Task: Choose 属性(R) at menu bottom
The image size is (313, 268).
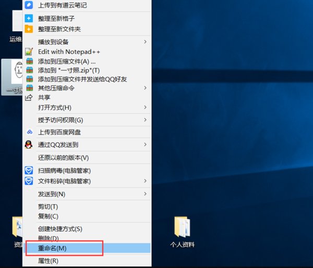Action: 87,261
